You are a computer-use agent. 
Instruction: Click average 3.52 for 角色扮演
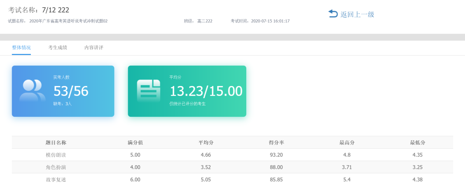coord(206,167)
